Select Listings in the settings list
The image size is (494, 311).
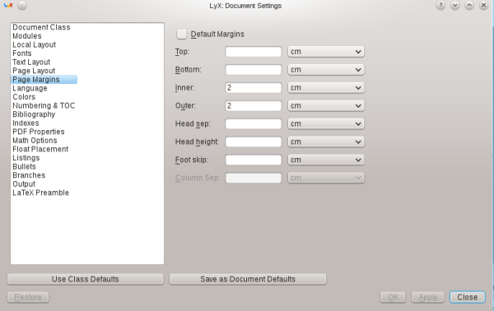pos(26,158)
